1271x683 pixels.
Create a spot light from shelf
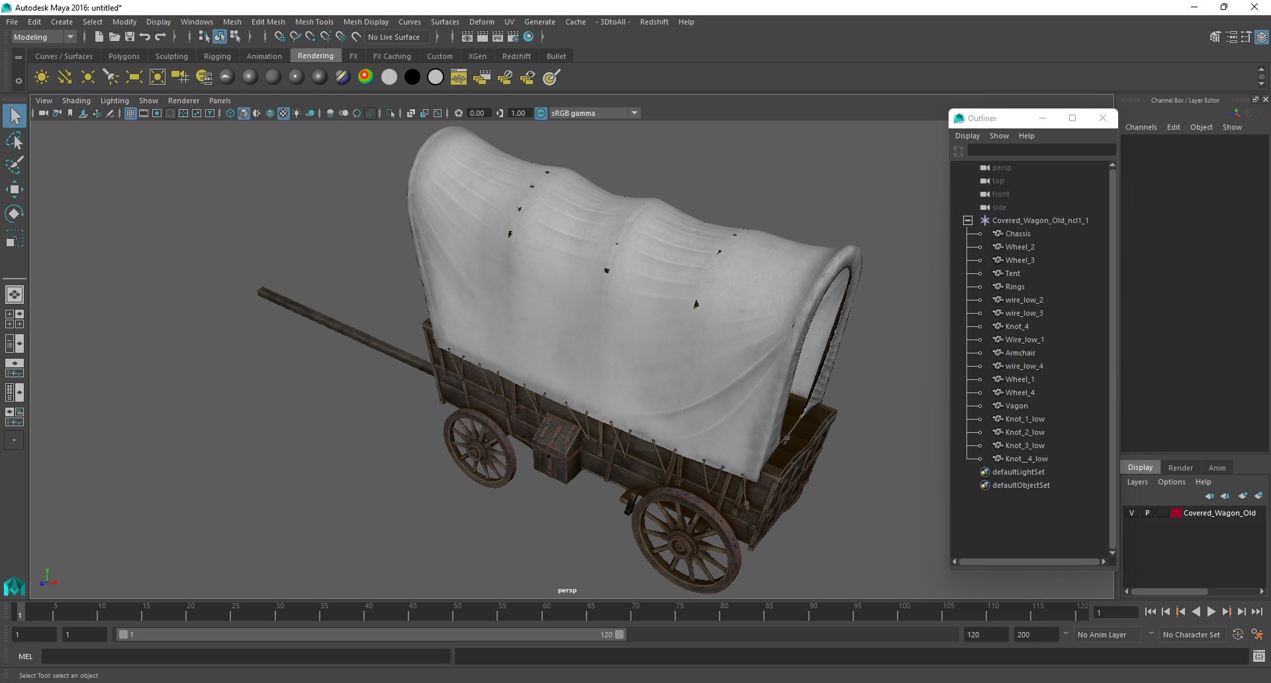pyautogui.click(x=111, y=77)
